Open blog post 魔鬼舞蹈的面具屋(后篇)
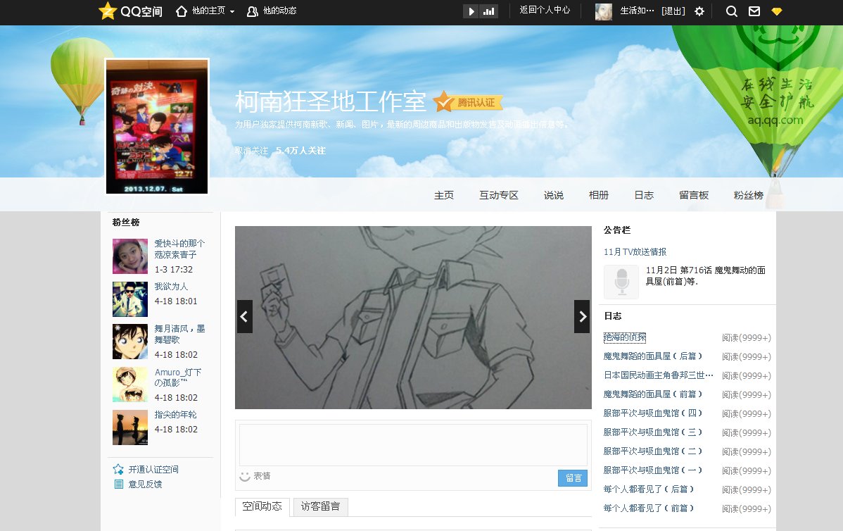This screenshot has height=531, width=843. click(653, 356)
